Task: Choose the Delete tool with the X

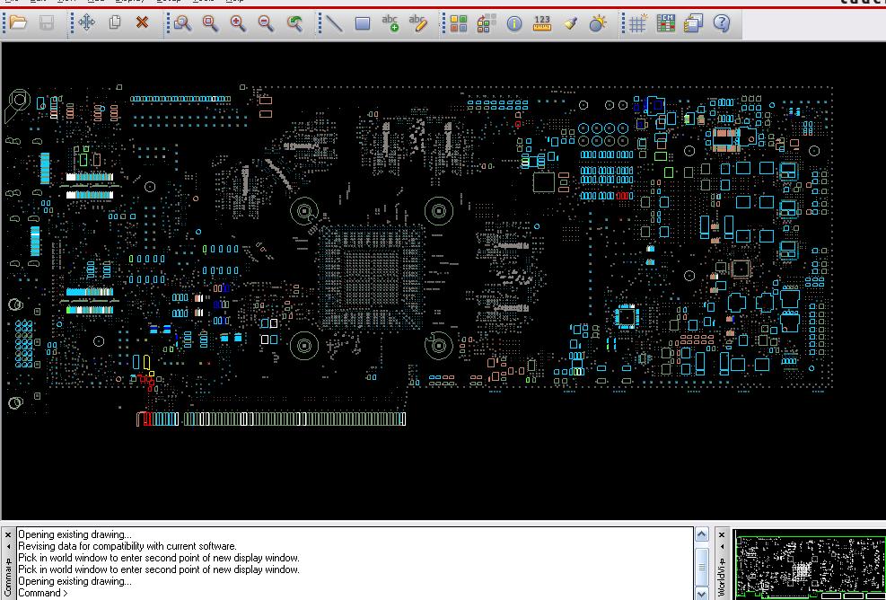Action: click(143, 22)
